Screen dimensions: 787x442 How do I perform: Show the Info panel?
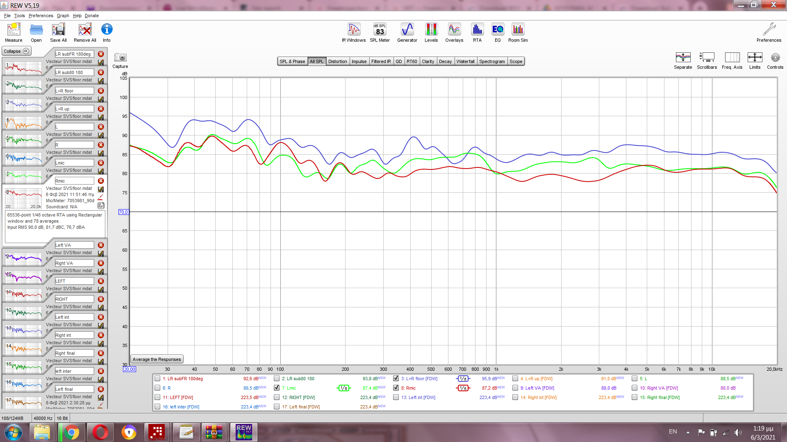[107, 32]
